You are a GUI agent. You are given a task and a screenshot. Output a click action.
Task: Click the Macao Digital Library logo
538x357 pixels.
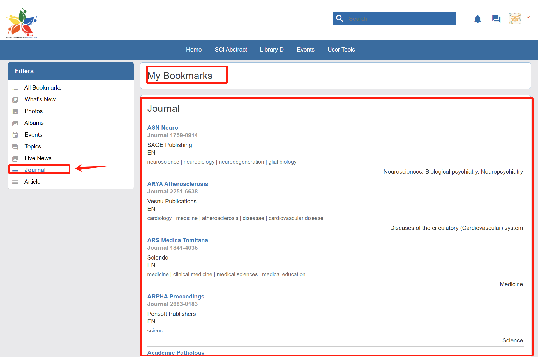pos(22,23)
